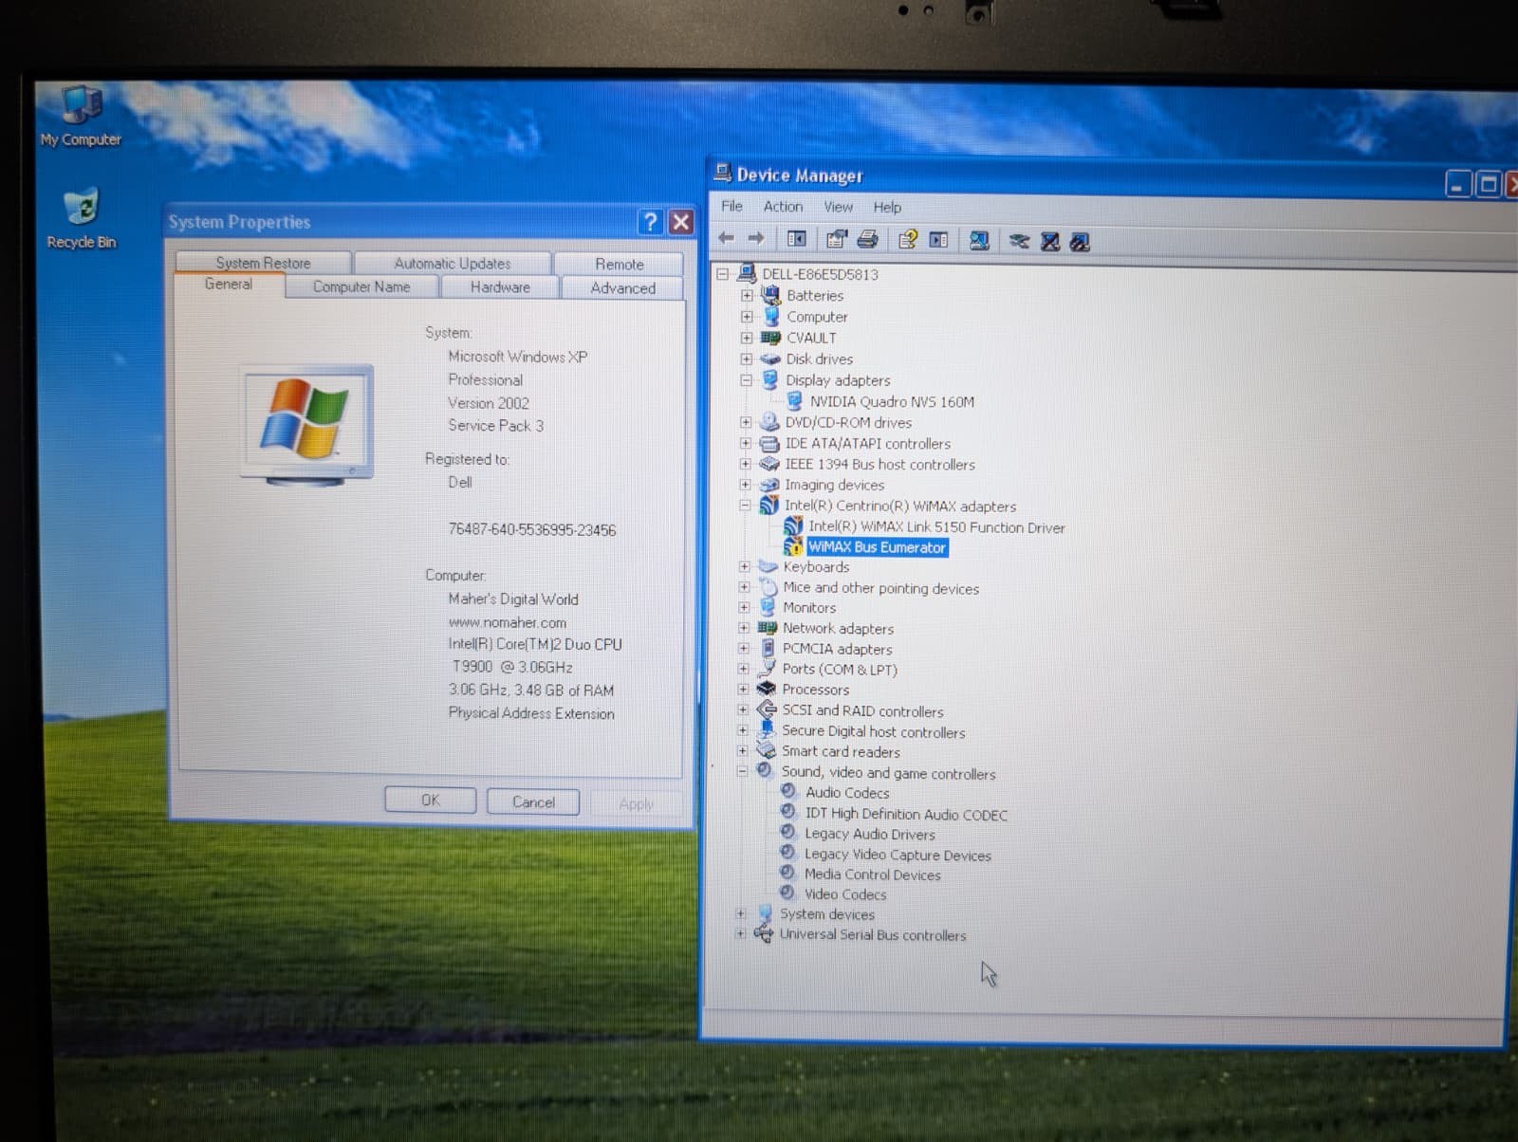Click the Imaging devices category icon

click(x=769, y=485)
